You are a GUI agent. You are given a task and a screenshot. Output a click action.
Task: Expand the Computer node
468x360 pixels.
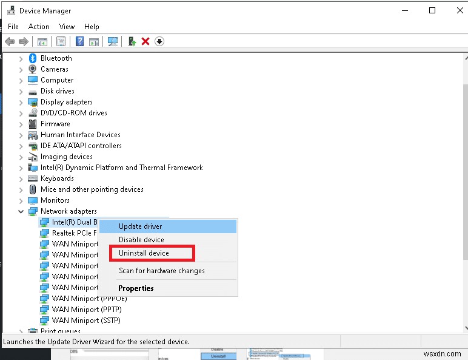point(21,80)
